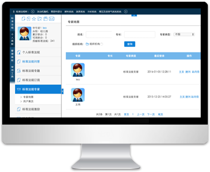Open the 标准法规激励 menu item
Viewport: 210px width, 172px height.
(x=38, y=109)
